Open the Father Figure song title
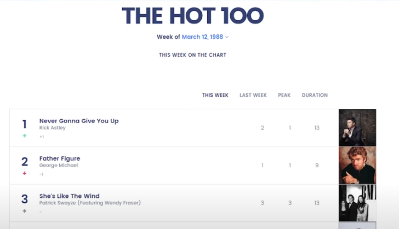Viewport: 399px width, 229px height. click(60, 158)
